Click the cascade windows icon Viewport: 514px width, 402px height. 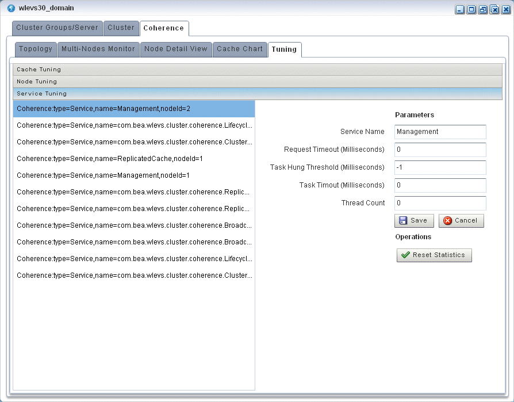tap(483, 10)
